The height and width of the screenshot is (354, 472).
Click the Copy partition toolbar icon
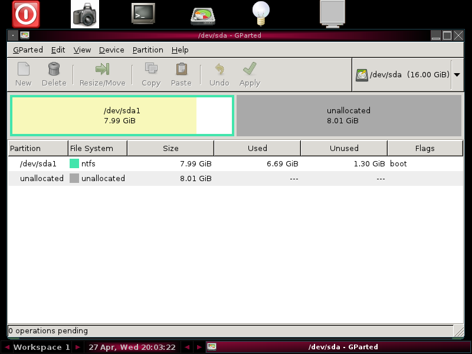tap(151, 69)
